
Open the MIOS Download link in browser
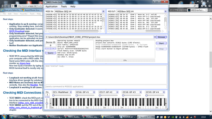[x=17, y=31]
